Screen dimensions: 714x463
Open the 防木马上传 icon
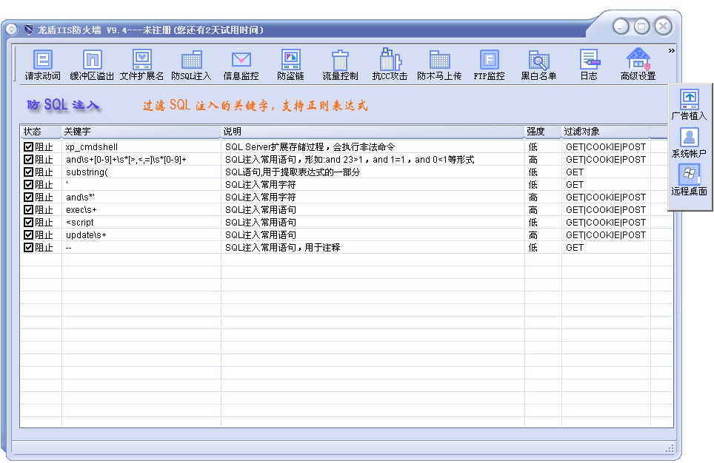438,63
